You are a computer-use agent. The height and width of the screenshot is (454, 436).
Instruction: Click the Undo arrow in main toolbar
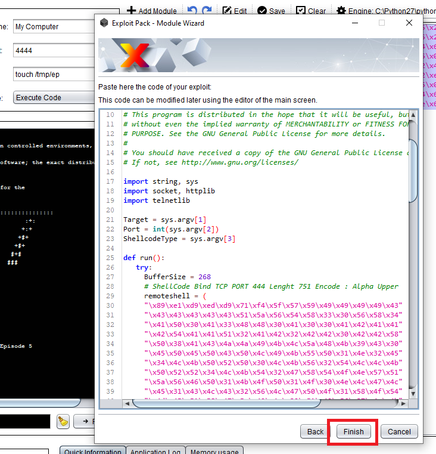192,11
